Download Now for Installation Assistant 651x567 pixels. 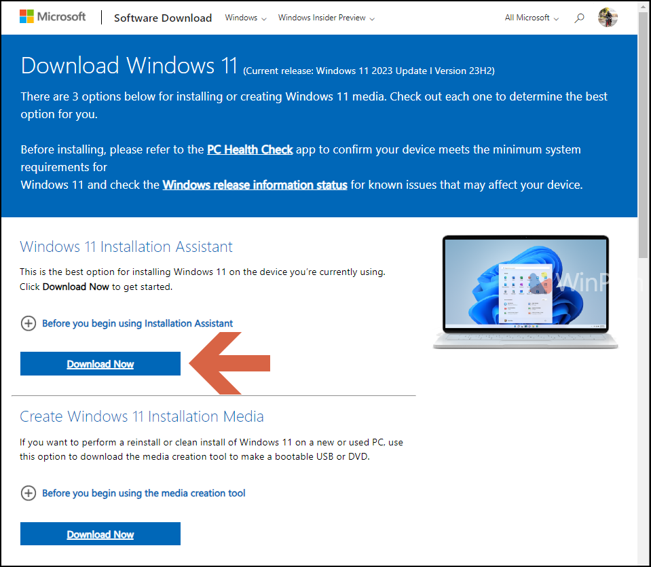[100, 364]
